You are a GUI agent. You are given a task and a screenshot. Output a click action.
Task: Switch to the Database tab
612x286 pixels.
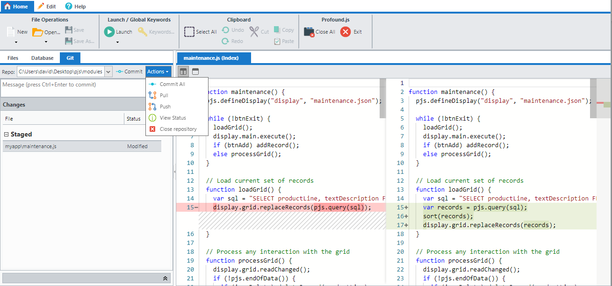coord(42,57)
